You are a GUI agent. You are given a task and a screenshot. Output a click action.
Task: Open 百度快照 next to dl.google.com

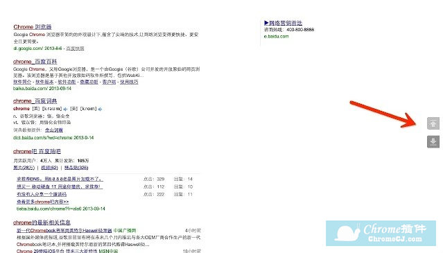click(x=75, y=49)
